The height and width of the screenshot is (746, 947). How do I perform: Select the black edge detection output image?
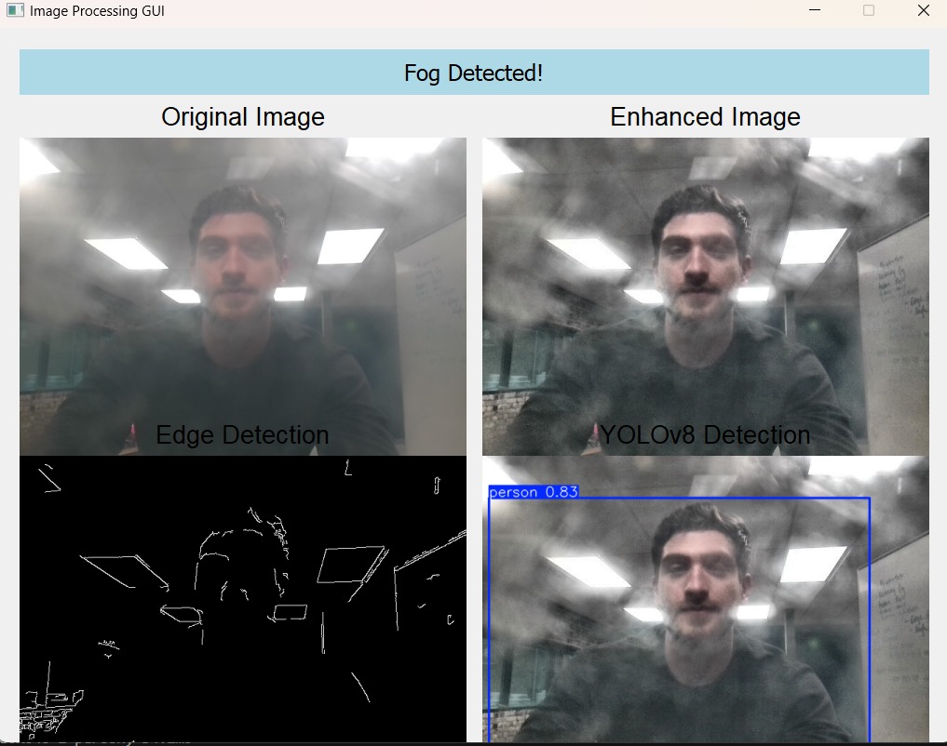click(x=243, y=599)
